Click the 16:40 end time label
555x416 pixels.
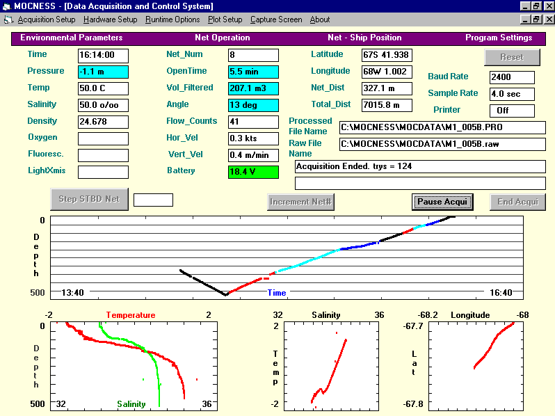point(501,293)
